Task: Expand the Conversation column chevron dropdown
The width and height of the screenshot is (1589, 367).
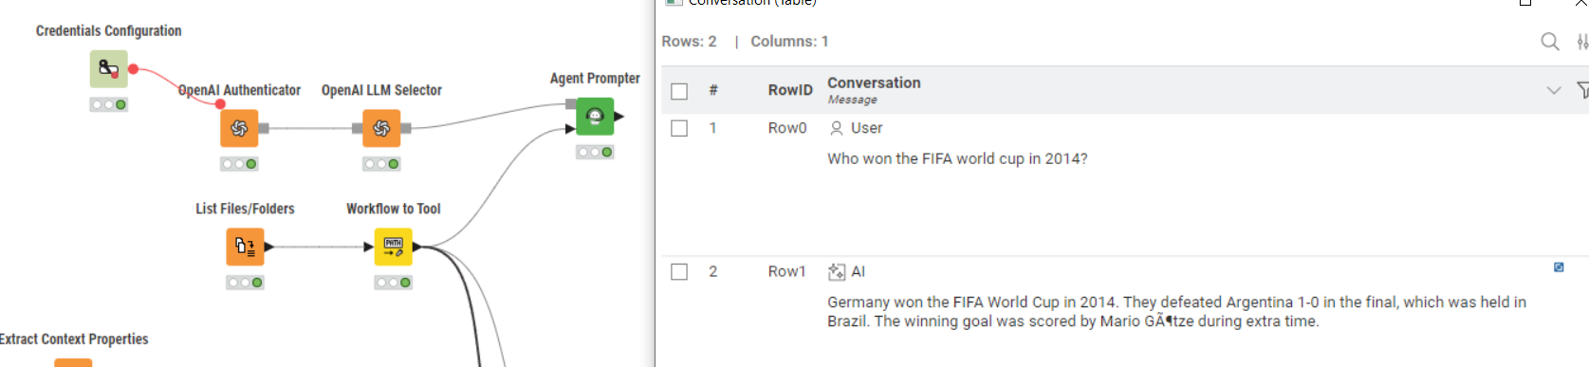Action: pyautogui.click(x=1553, y=90)
